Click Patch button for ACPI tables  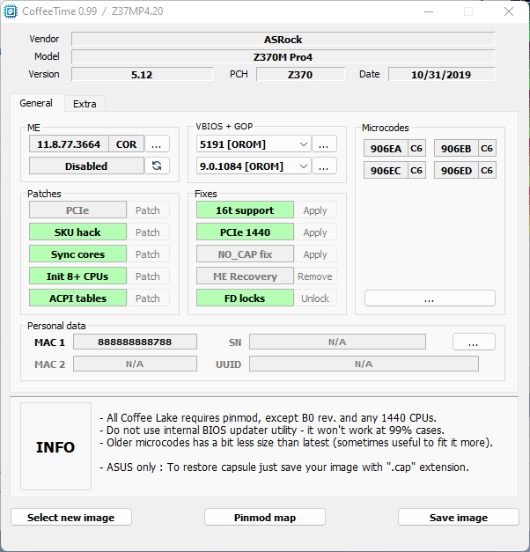coord(148,298)
